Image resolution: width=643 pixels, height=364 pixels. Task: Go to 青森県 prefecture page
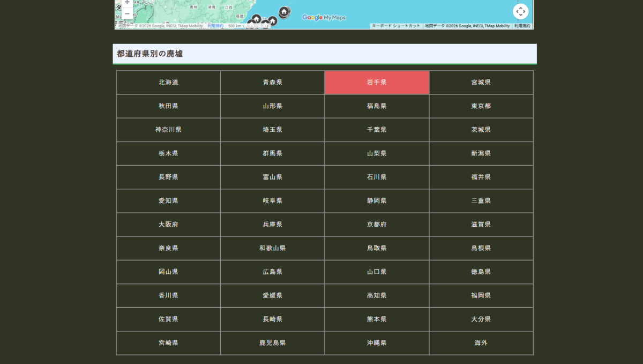coord(273,83)
